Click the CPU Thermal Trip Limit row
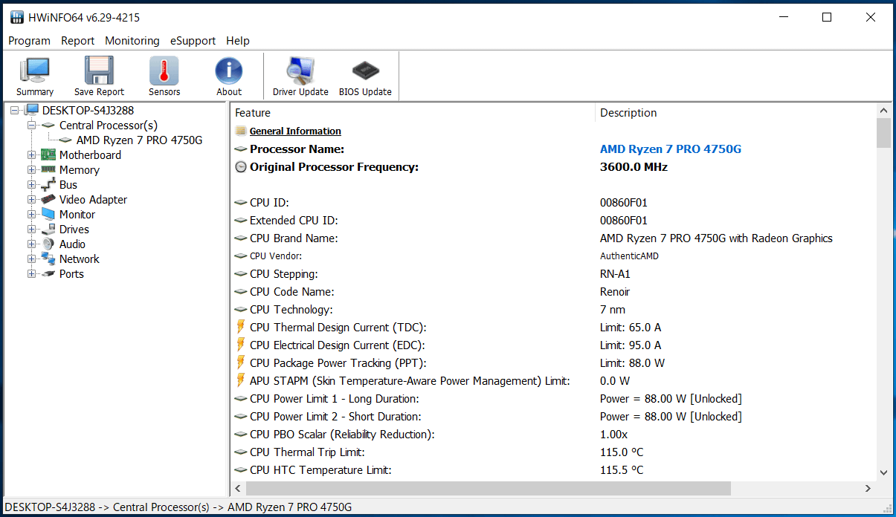896x517 pixels. coord(554,452)
